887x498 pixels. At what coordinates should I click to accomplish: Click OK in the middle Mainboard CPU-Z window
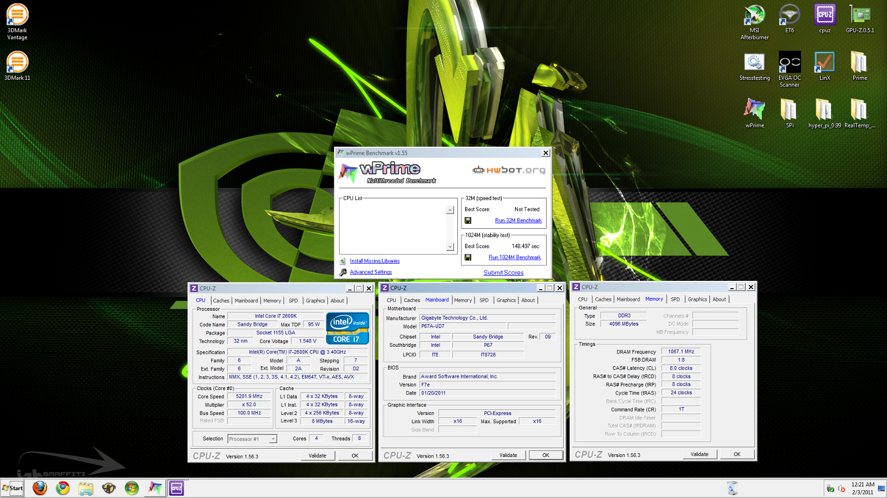546,455
